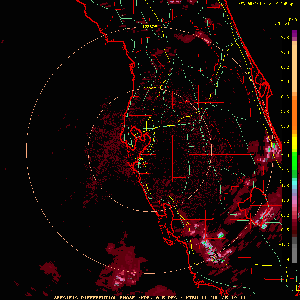Click the dark orange band of the color bar
Screen dimensions: 300x300
294,115
